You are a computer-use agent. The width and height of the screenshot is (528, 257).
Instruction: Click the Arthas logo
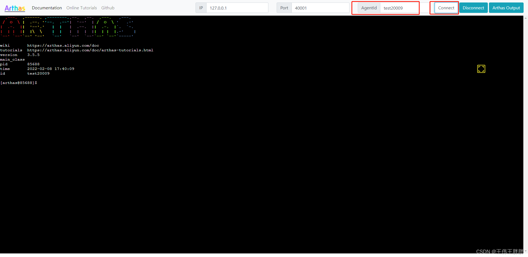(x=15, y=8)
